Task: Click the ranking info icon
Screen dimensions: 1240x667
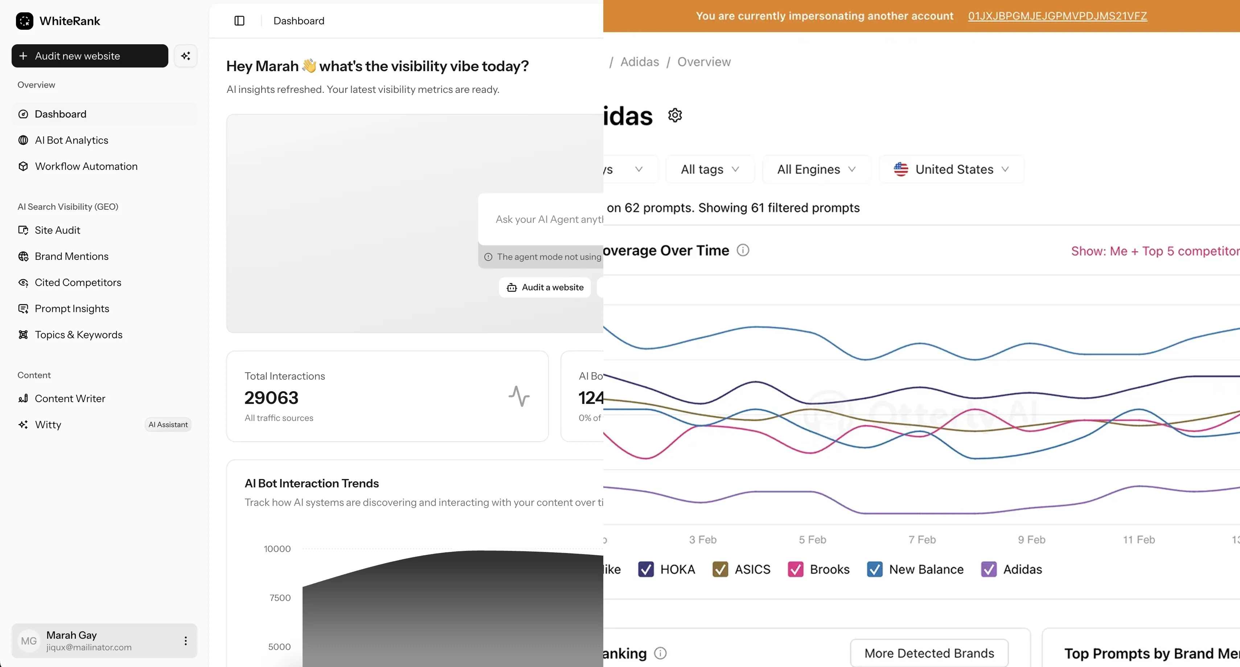Action: point(660,653)
